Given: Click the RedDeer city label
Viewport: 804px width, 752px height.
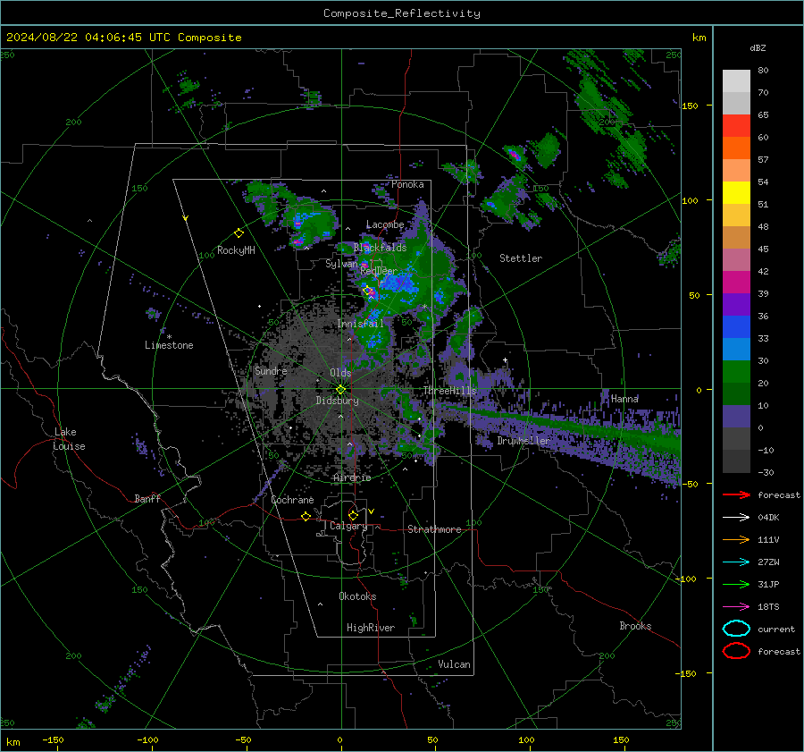Looking at the screenshot, I should click(x=379, y=271).
